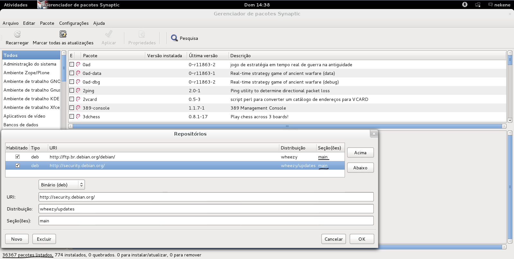Sort by the Descrição column header
Image resolution: width=514 pixels, height=259 pixels.
[x=367, y=56]
